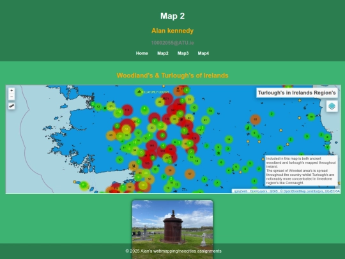Select the red cluster marker labeled 217
345x259 pixels.
(x=187, y=125)
